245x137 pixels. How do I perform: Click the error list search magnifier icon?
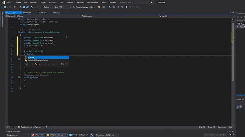click(231, 135)
